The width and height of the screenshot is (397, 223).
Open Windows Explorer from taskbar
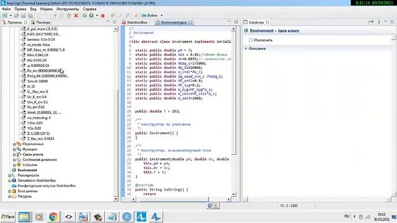[x=24, y=217]
